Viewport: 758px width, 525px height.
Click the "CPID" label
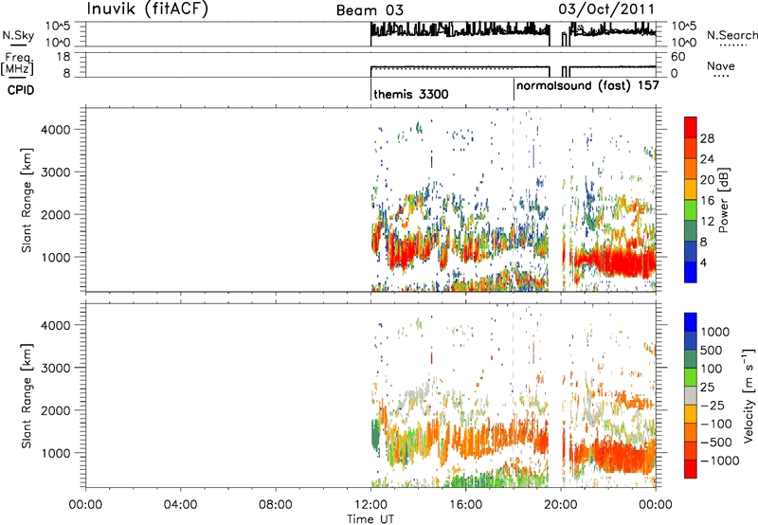[21, 90]
